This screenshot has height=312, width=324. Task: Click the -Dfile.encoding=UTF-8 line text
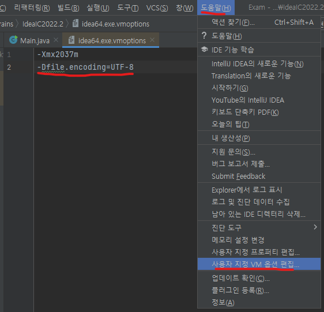[85, 67]
